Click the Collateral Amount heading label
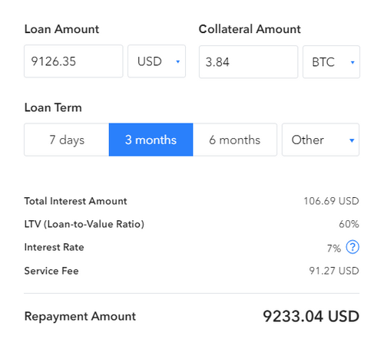This screenshot has width=384, height=339. tap(250, 29)
